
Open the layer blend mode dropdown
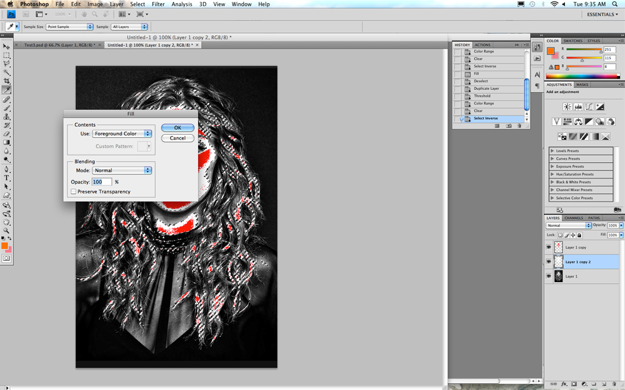(568, 225)
